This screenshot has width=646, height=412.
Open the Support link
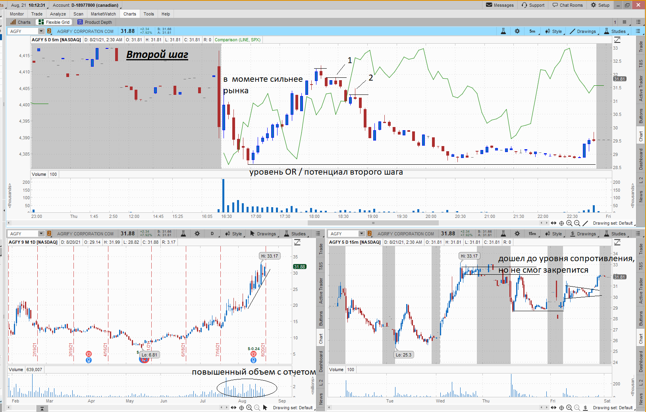pos(533,5)
